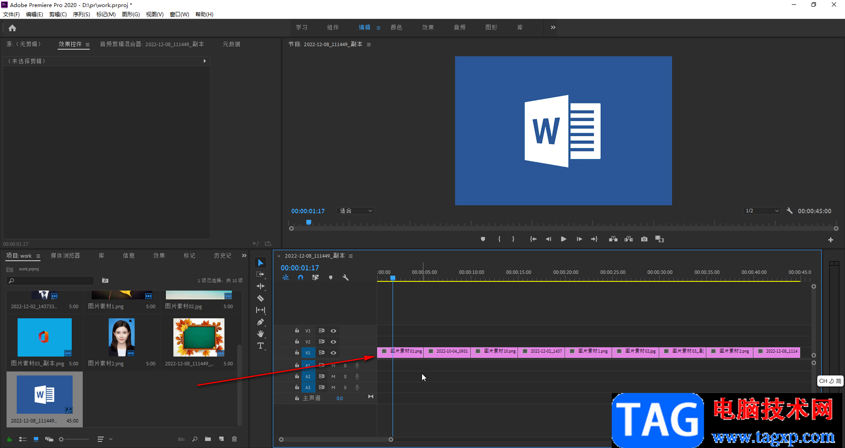Image resolution: width=845 pixels, height=448 pixels.
Task: Toggle Snap in timeline
Action: (301, 277)
